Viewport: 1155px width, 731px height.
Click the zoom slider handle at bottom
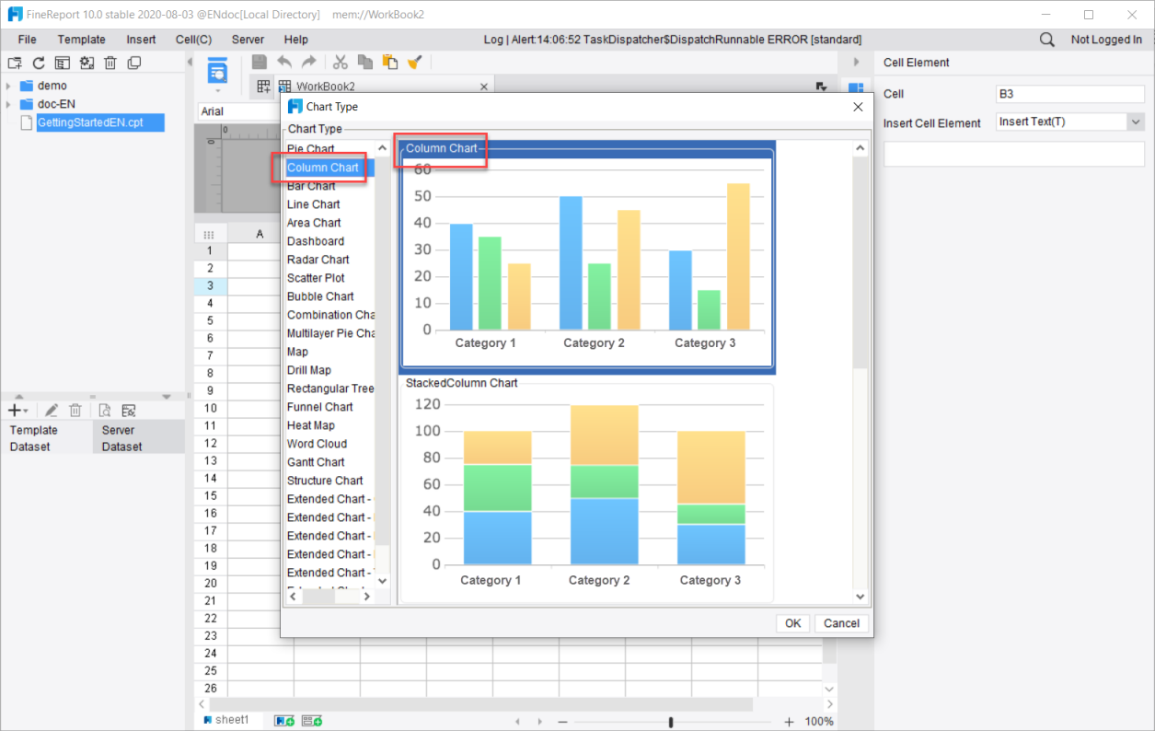[x=671, y=722]
